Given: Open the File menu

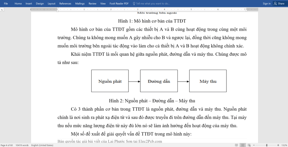Looking at the screenshot, I should [x=6, y=4].
